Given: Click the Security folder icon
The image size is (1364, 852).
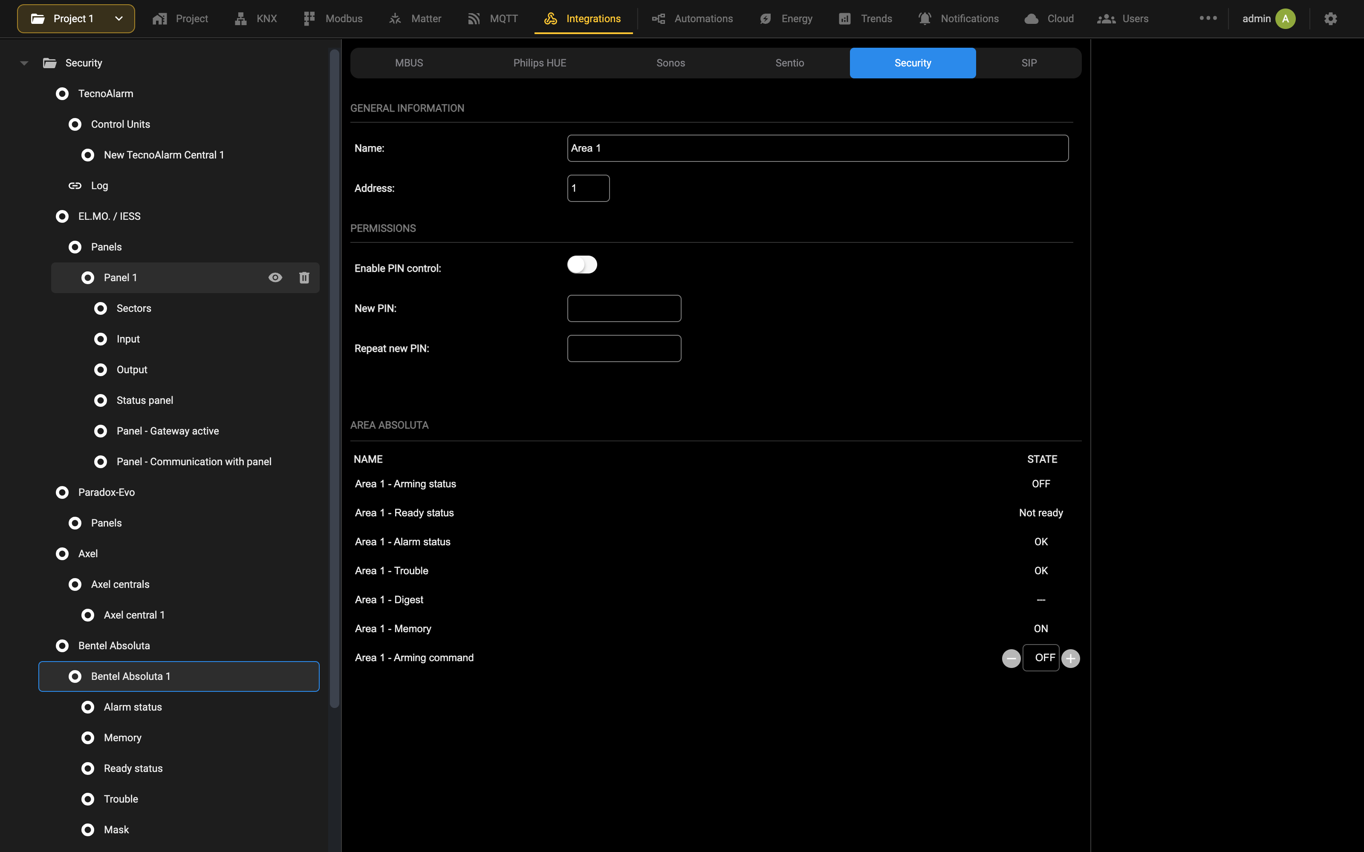Looking at the screenshot, I should click(x=49, y=63).
